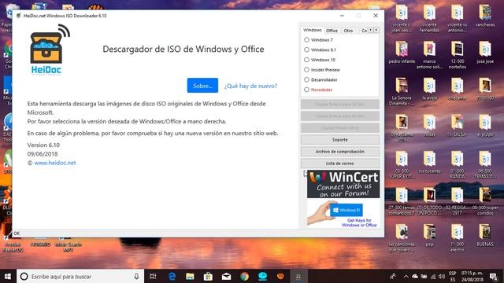Select the rancheras desktop folder
Viewport: 504px width, 283px height.
coord(485,16)
